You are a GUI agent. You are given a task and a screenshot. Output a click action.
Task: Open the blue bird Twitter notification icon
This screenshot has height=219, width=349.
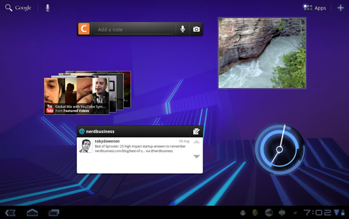282,213
